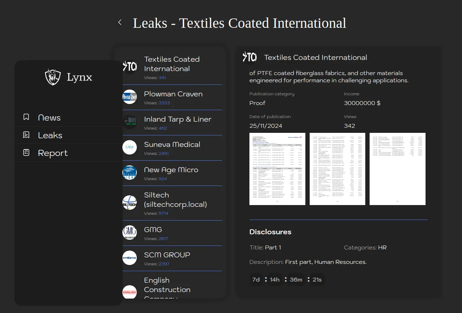Click the countdown timer under Disclosures
The height and width of the screenshot is (313, 462).
pos(287,280)
